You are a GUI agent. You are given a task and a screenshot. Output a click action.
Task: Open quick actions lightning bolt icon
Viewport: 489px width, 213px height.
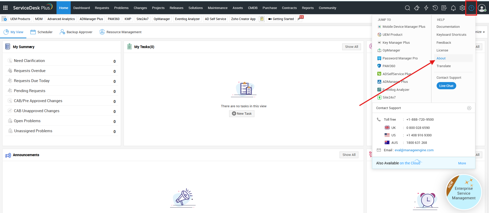coord(426,8)
